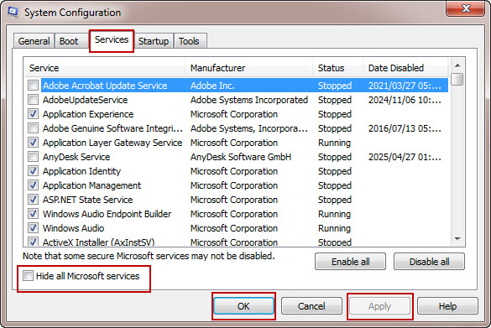
Task: Switch to the General tab
Action: (x=34, y=41)
